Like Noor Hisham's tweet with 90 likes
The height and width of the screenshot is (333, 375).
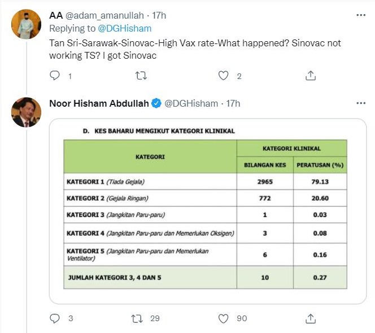click(224, 318)
